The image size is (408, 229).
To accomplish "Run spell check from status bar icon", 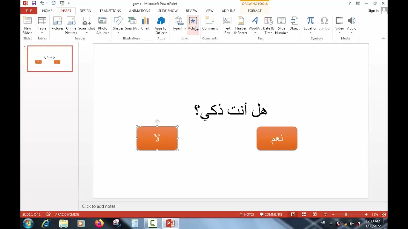I will 48,214.
